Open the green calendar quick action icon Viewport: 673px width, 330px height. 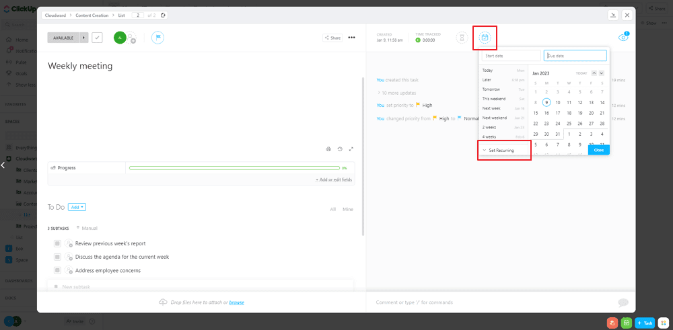coord(626,323)
